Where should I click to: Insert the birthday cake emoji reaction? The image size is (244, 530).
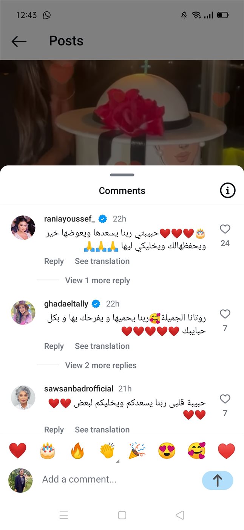point(48,451)
